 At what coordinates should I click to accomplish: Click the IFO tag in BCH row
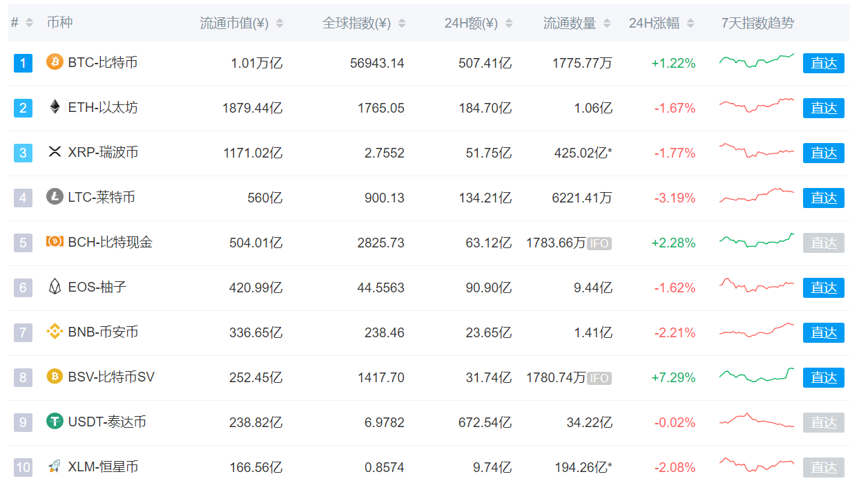pos(599,243)
